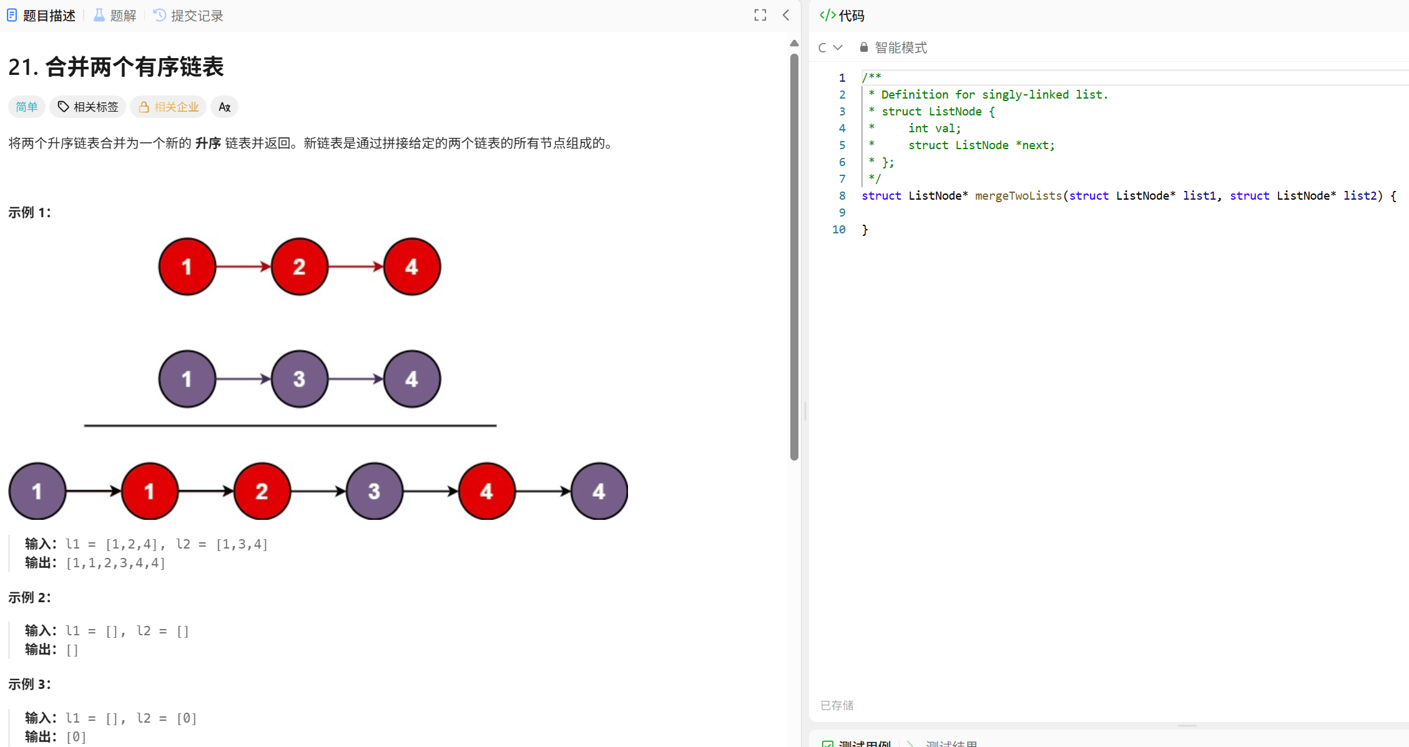1409x747 pixels.
Task: Click the 智能模式 lock icon
Action: (x=864, y=47)
